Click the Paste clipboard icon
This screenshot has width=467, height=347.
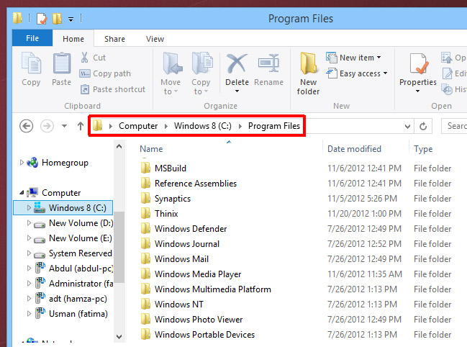[x=62, y=63]
